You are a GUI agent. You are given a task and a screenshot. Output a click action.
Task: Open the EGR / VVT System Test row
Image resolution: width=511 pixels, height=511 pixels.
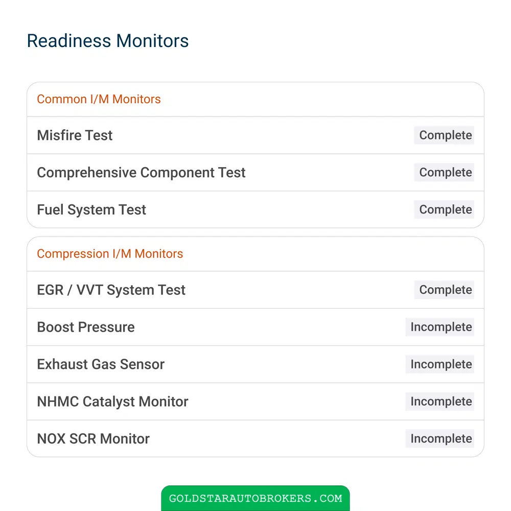pos(255,290)
